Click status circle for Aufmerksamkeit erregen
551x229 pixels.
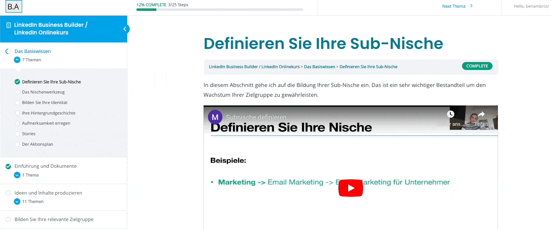pyautogui.click(x=17, y=123)
